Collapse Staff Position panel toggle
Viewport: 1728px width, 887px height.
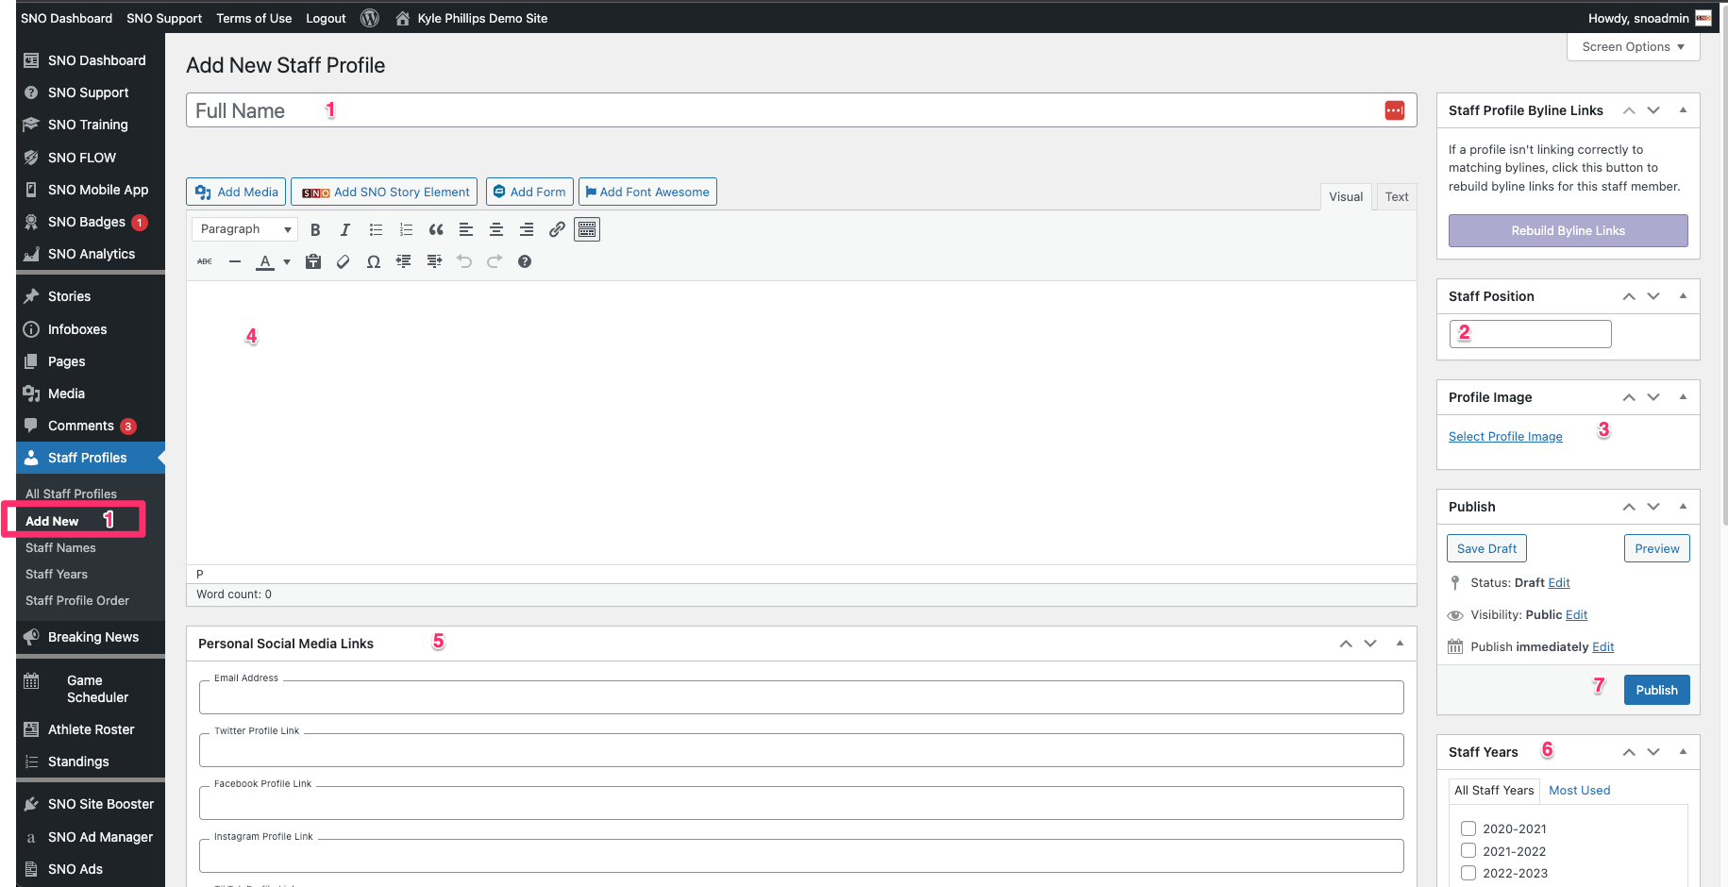pos(1683,296)
